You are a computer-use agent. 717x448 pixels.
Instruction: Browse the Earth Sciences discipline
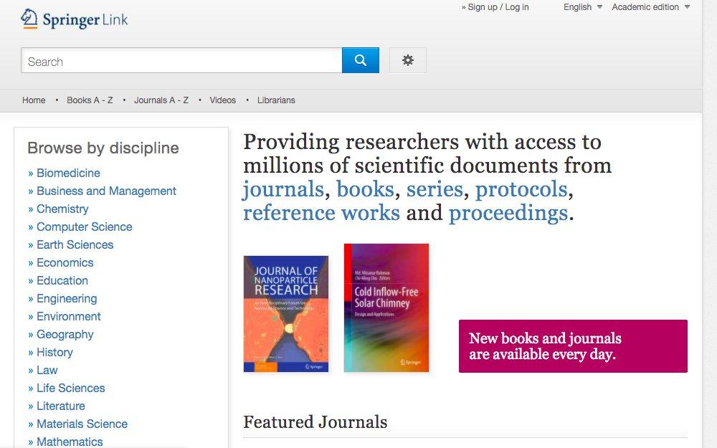pyautogui.click(x=75, y=244)
